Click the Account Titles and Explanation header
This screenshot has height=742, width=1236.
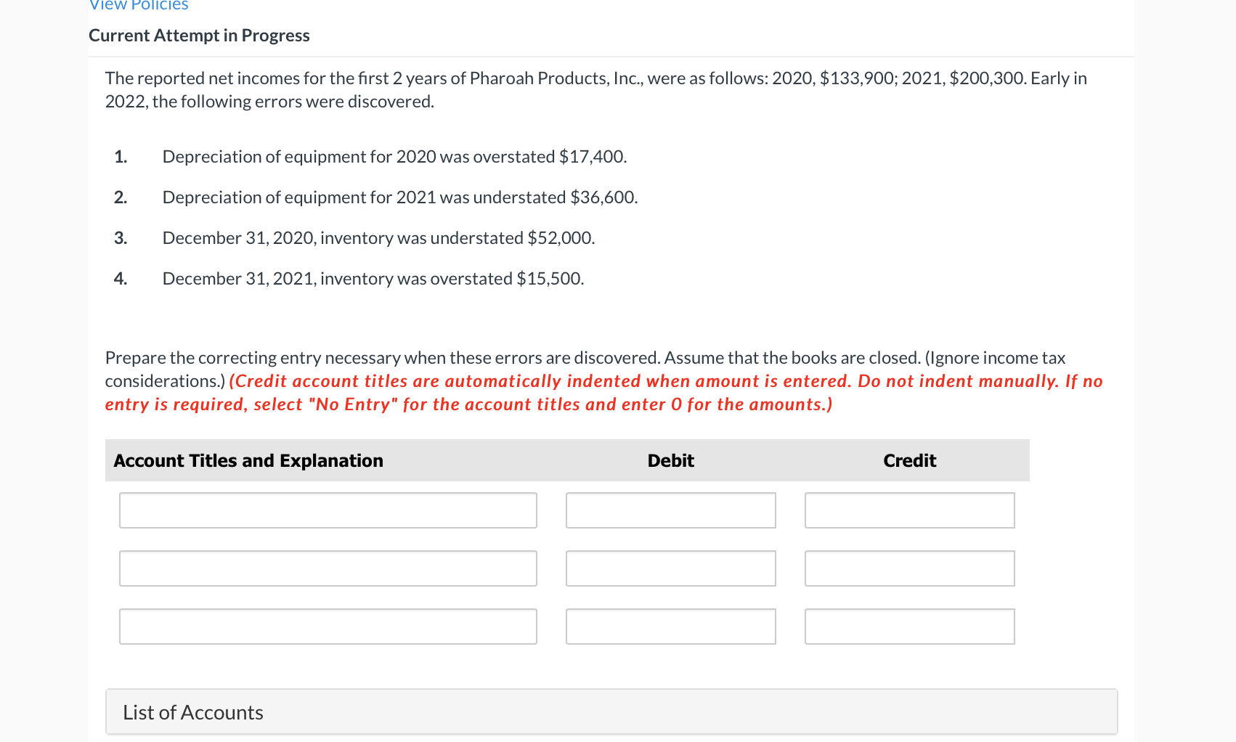248,460
